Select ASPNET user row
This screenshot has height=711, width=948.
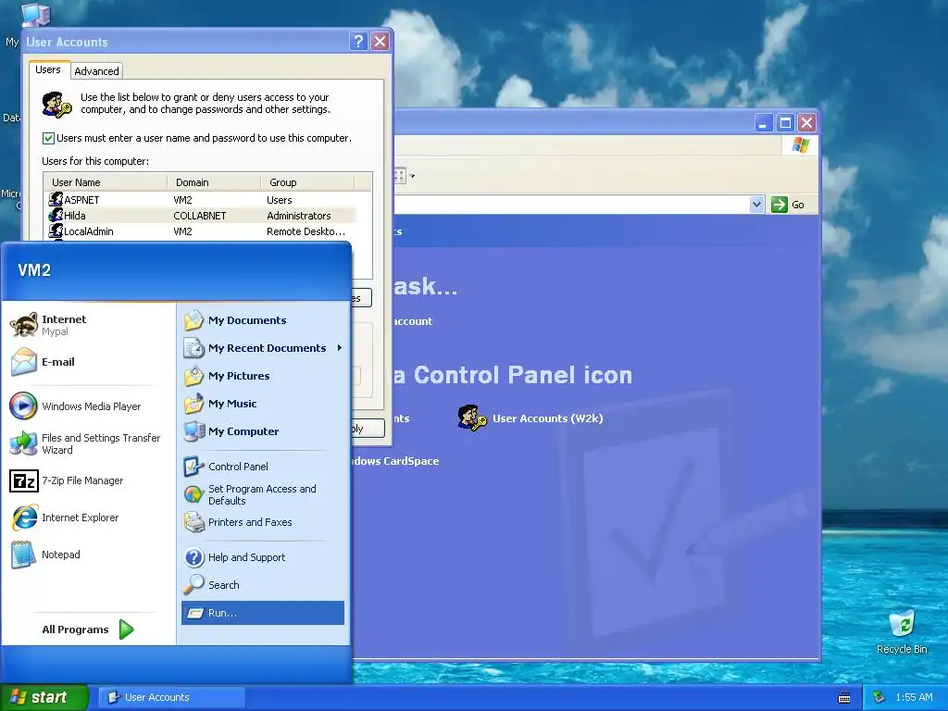tap(200, 200)
